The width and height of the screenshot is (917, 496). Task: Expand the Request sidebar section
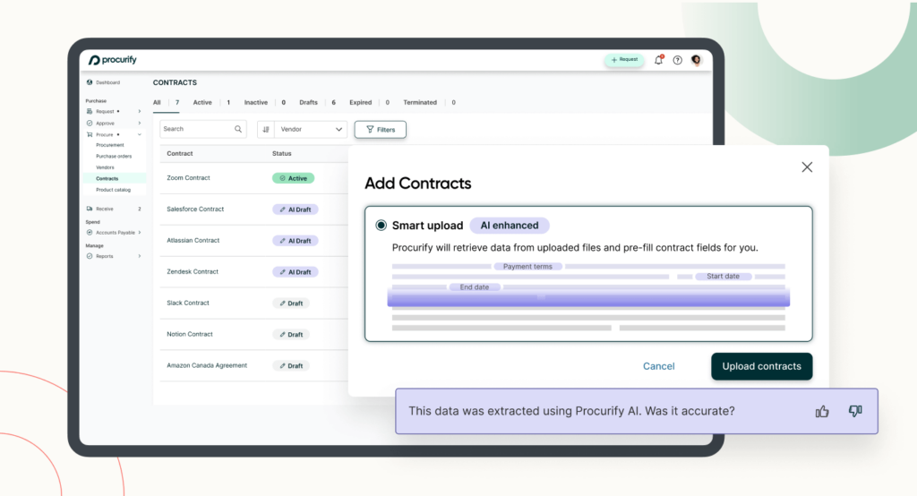click(139, 111)
